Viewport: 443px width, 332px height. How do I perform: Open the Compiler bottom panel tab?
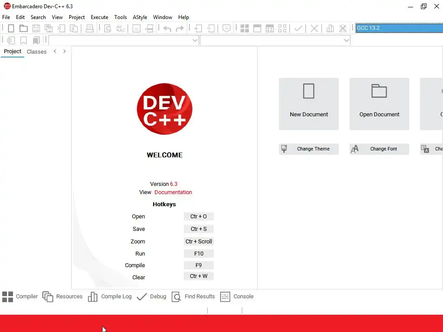pos(20,297)
